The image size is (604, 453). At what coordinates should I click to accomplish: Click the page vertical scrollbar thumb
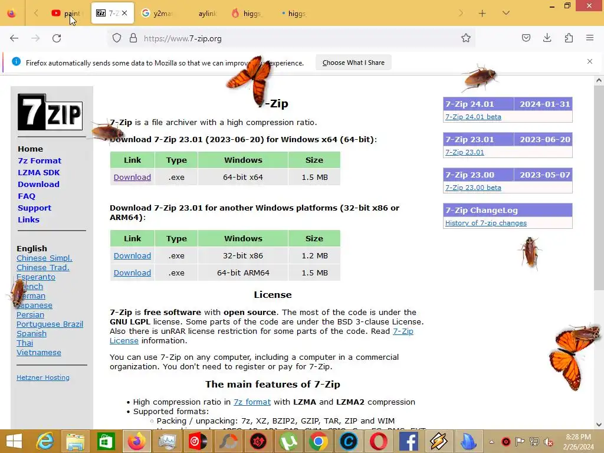click(x=599, y=188)
